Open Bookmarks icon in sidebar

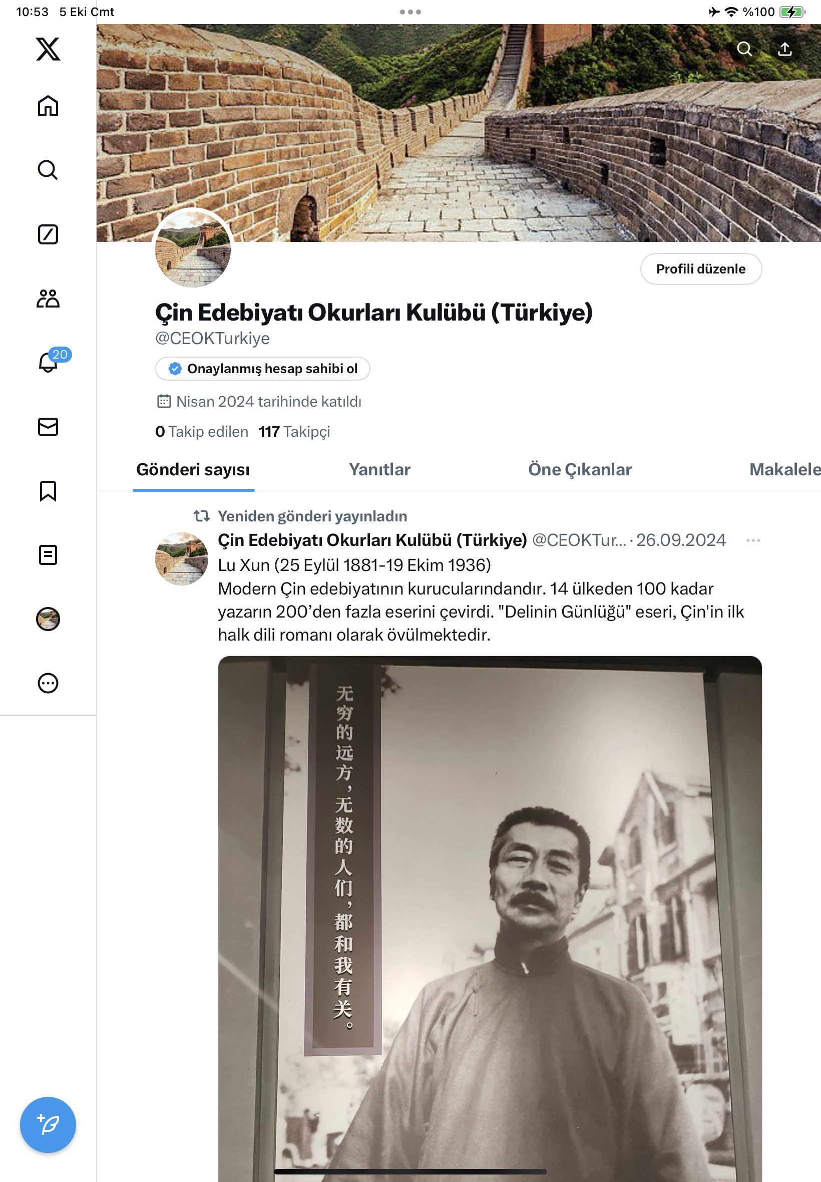pos(48,491)
